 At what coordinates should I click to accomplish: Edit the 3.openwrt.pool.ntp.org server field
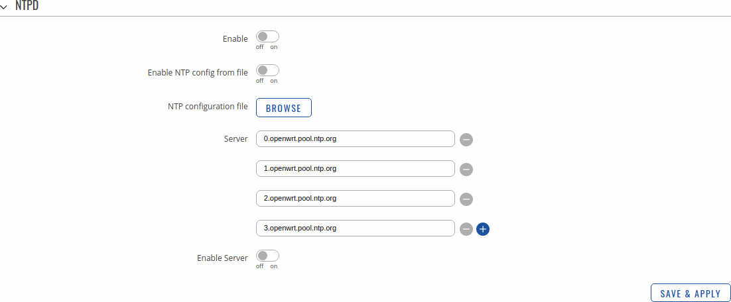click(x=355, y=228)
